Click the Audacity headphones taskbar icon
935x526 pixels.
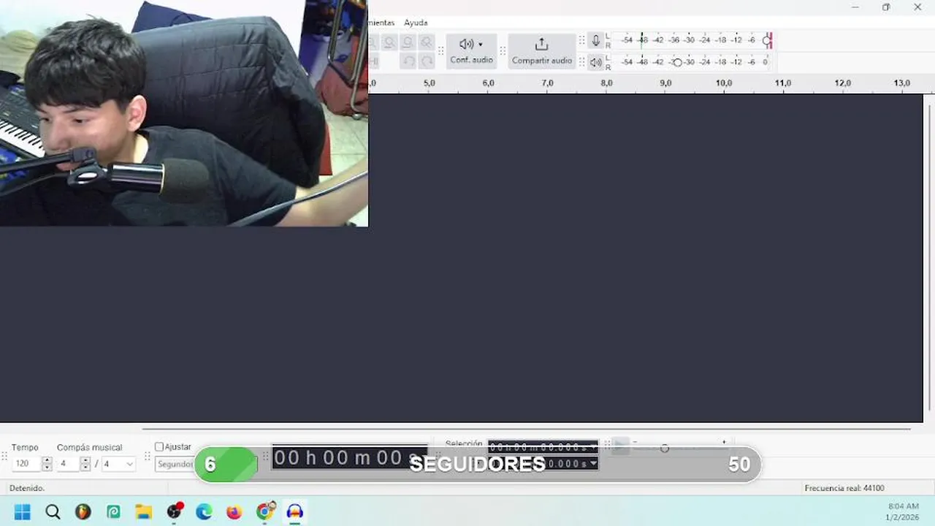pos(295,511)
